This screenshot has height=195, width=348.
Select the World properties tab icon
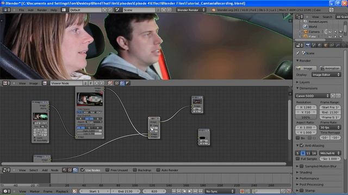tap(320, 45)
